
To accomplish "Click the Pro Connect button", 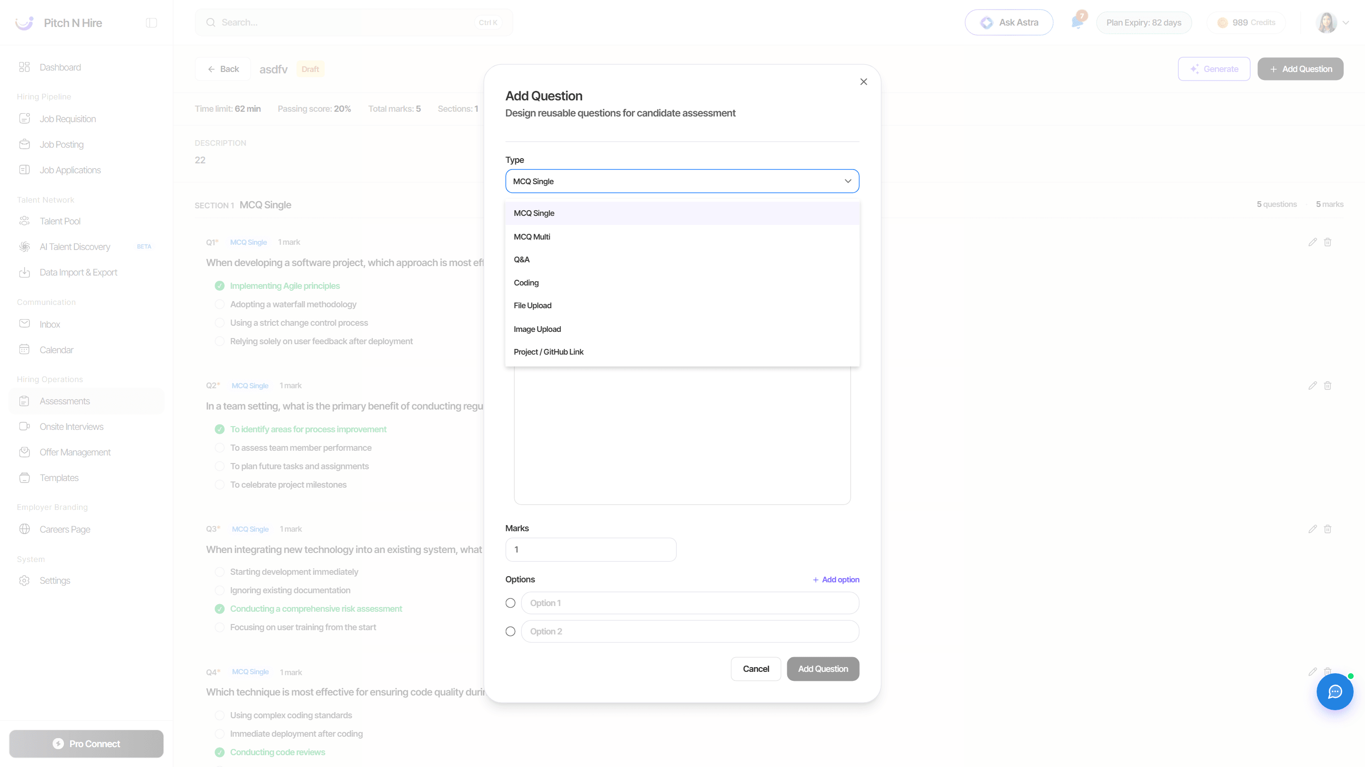I will (86, 744).
